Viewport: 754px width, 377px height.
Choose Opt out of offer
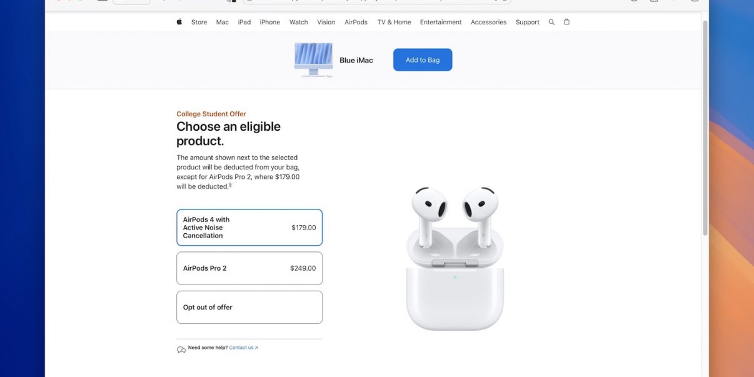249,307
